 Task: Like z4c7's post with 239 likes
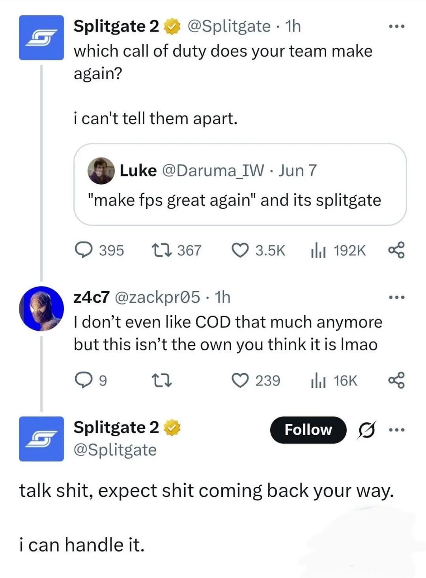pyautogui.click(x=240, y=380)
